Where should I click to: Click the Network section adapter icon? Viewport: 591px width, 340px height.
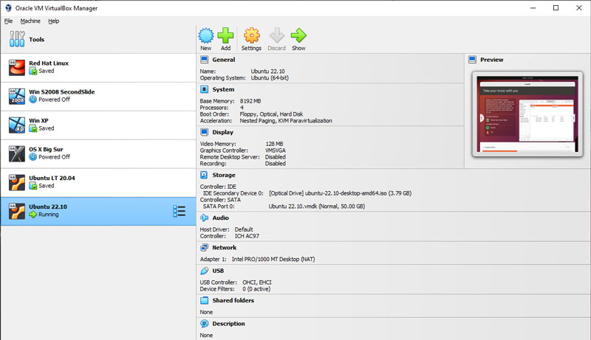click(x=205, y=248)
